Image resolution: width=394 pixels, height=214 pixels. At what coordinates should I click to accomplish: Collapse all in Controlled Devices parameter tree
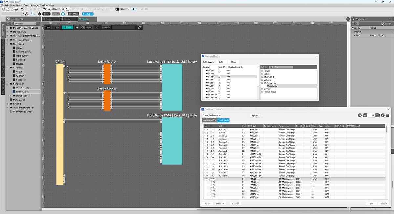click(x=266, y=67)
